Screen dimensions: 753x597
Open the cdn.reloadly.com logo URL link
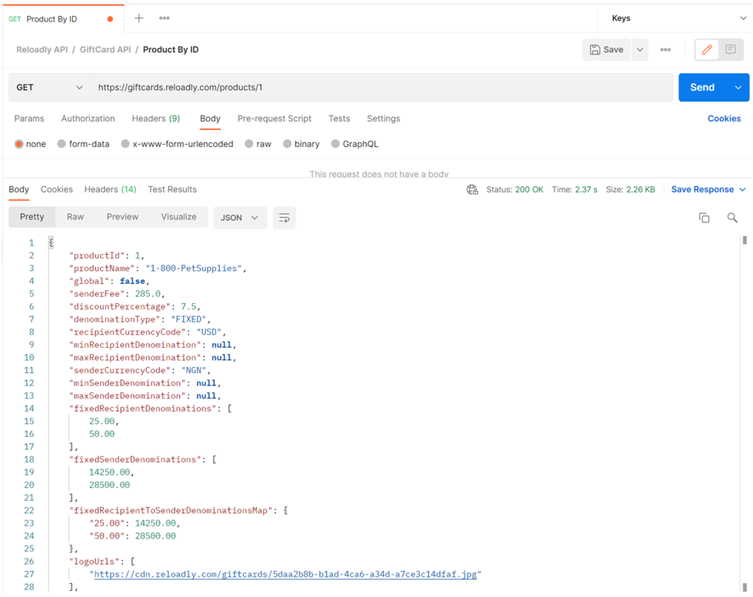285,575
